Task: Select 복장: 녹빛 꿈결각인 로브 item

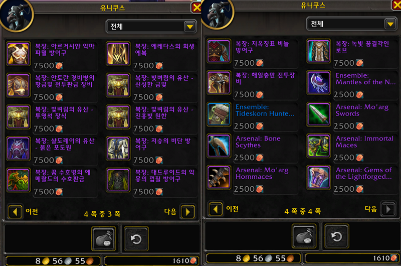Action: 352,53
